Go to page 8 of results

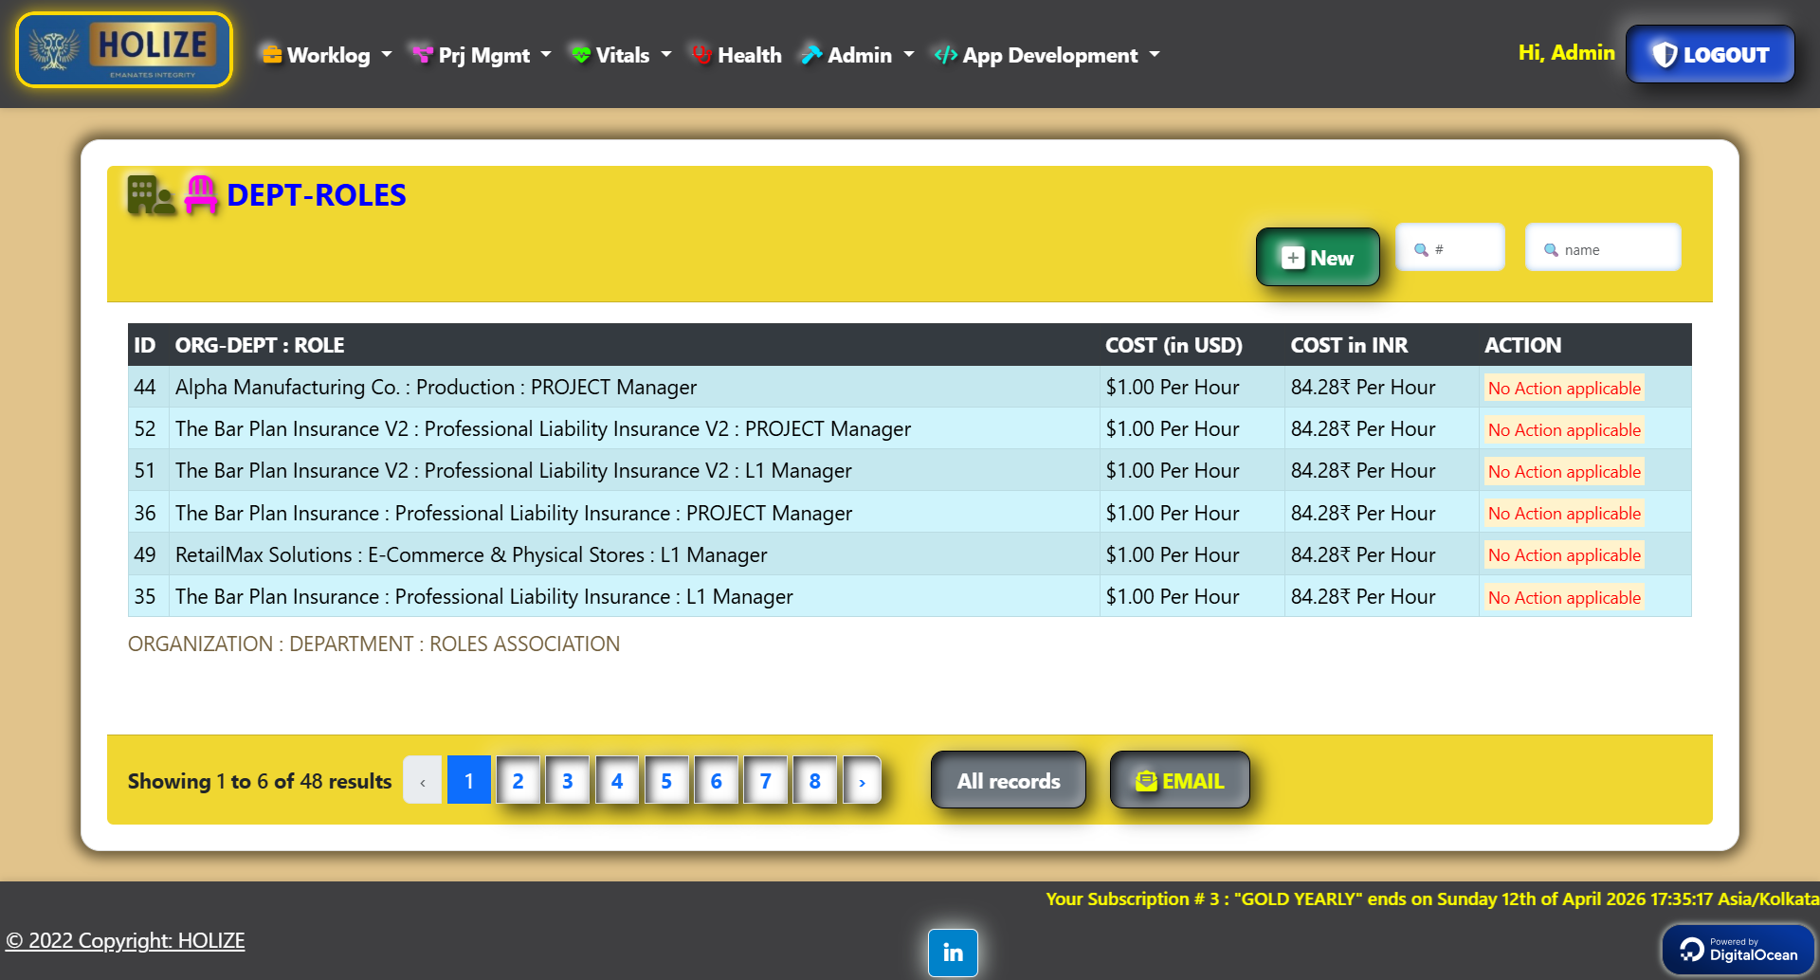tap(815, 780)
